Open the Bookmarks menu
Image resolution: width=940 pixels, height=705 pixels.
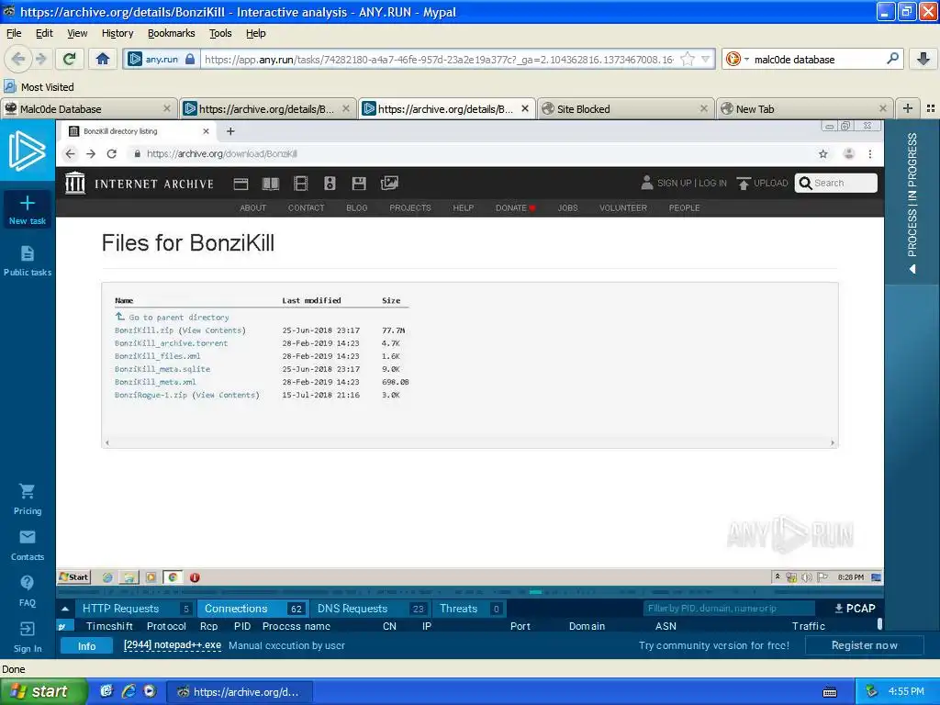(172, 33)
